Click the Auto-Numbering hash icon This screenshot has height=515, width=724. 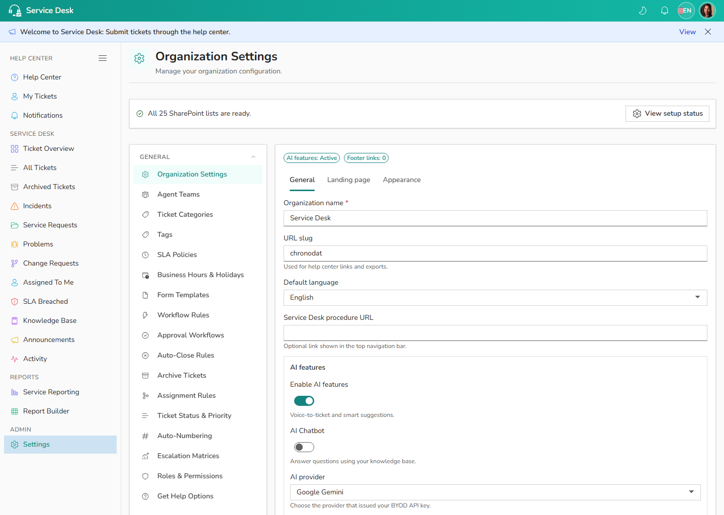pos(145,436)
